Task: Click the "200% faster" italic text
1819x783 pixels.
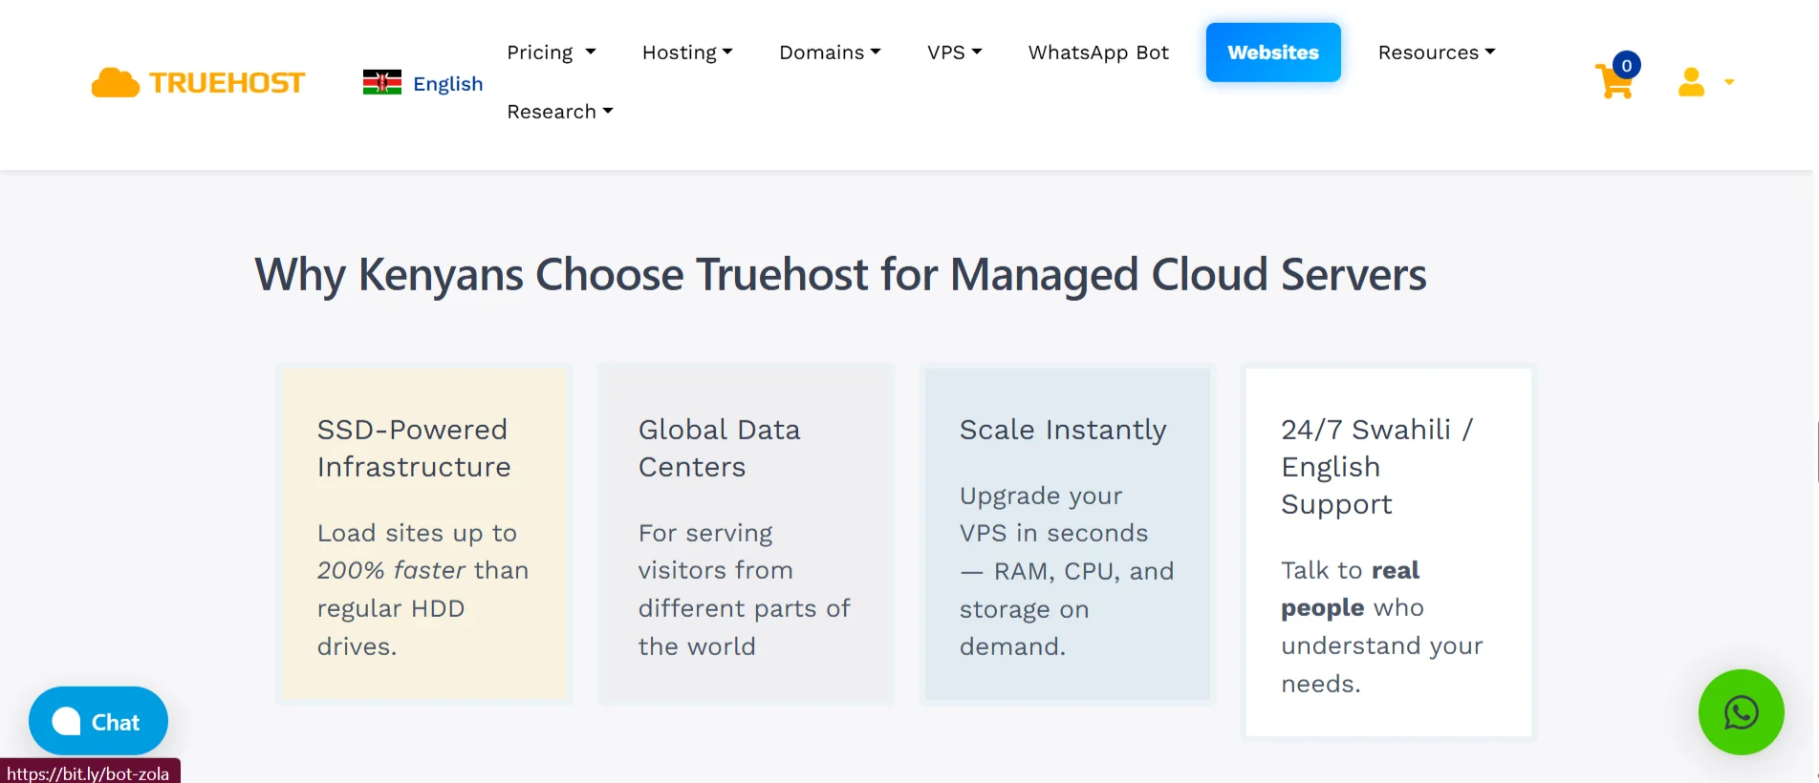Action: coord(391,570)
